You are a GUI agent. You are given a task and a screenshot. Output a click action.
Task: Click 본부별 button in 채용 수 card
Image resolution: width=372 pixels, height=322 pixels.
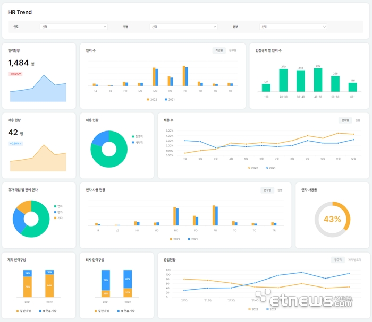pyautogui.click(x=345, y=120)
